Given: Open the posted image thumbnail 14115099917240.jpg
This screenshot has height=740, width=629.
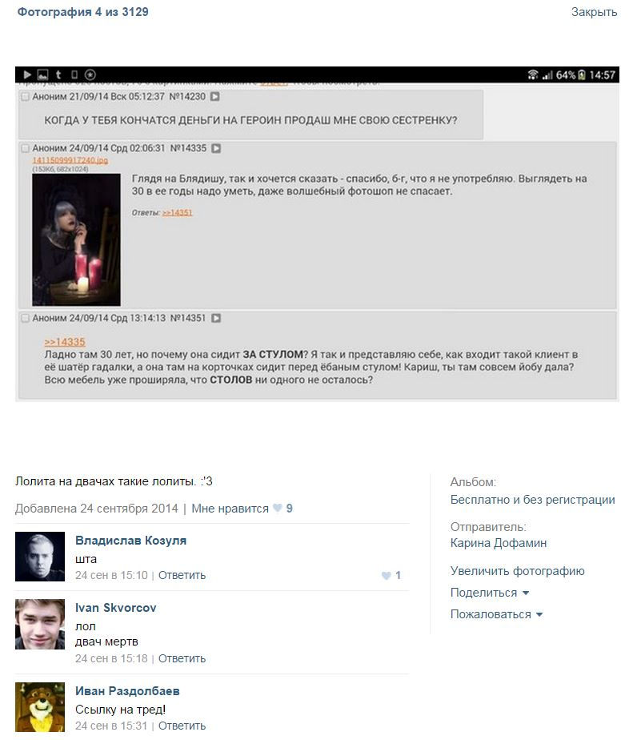Looking at the screenshot, I should (x=76, y=239).
